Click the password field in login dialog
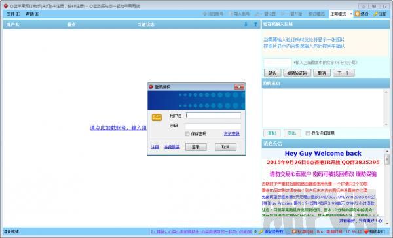The height and width of the screenshot is (238, 393). pyautogui.click(x=213, y=126)
